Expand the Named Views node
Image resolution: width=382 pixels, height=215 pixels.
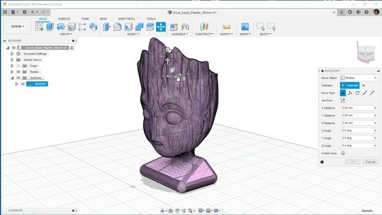pos(12,60)
